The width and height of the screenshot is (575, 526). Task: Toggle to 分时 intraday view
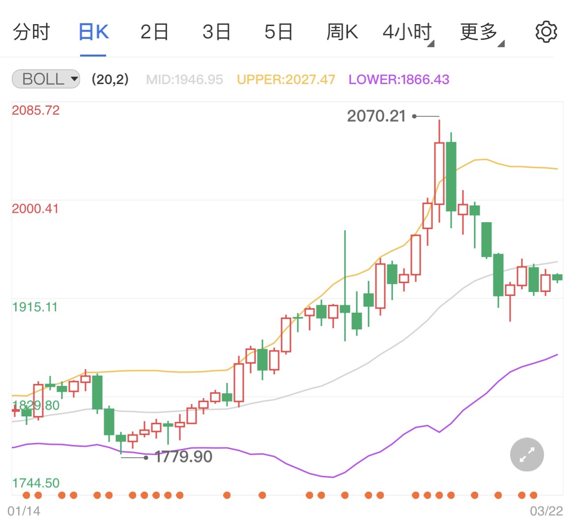tap(31, 31)
